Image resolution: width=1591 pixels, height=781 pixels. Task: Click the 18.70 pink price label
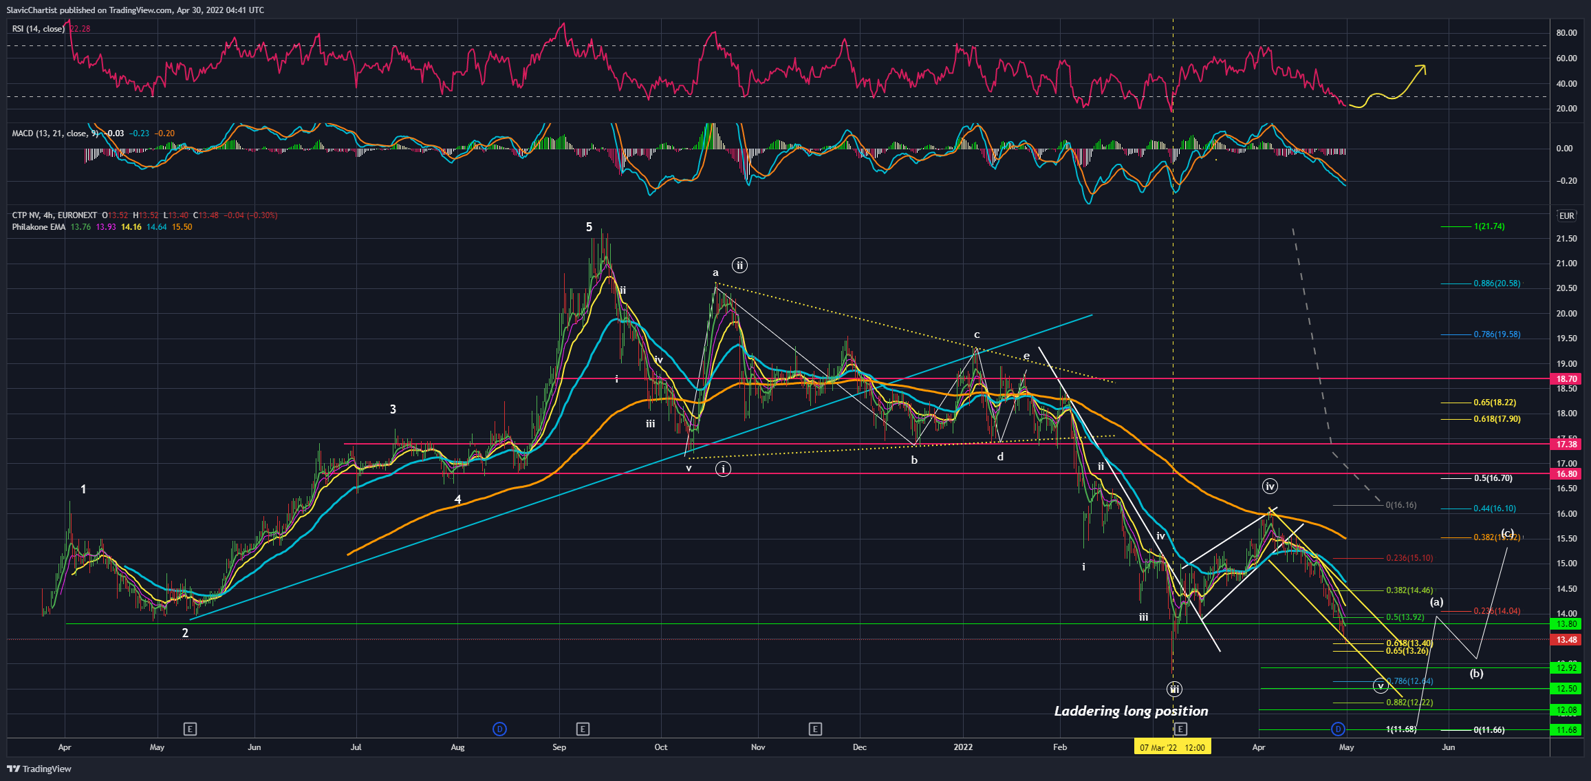pyautogui.click(x=1566, y=379)
